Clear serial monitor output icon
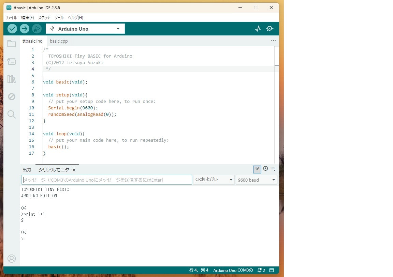This screenshot has height=277, width=393. pyautogui.click(x=273, y=169)
